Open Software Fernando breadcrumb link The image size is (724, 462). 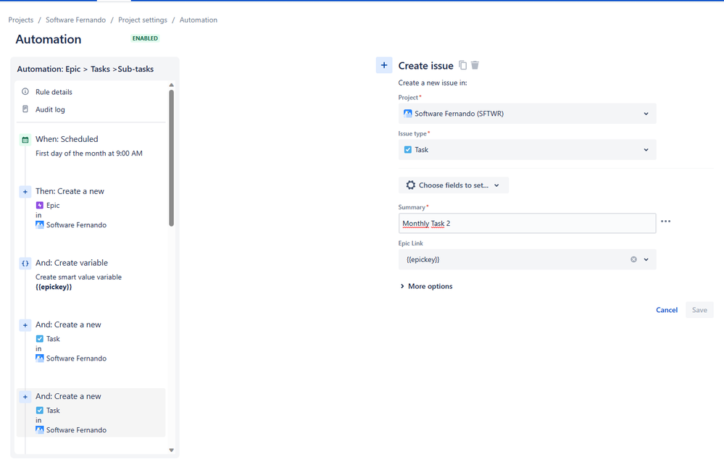click(75, 20)
